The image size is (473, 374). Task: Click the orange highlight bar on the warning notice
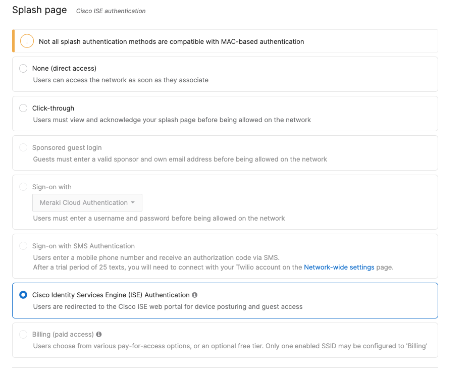coord(13,41)
